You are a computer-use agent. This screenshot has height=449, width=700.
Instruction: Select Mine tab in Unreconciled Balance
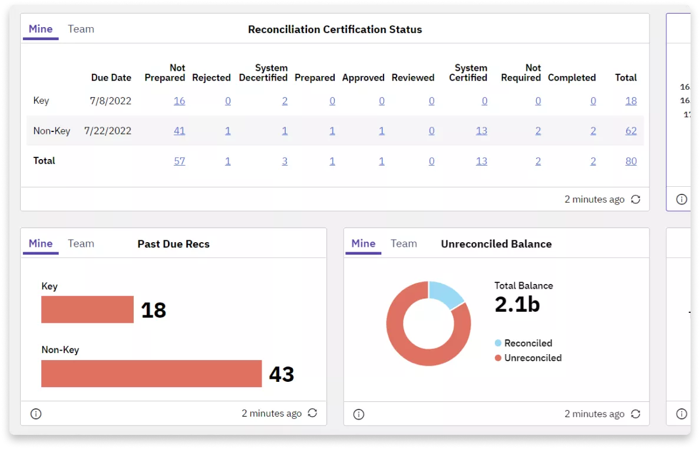363,243
